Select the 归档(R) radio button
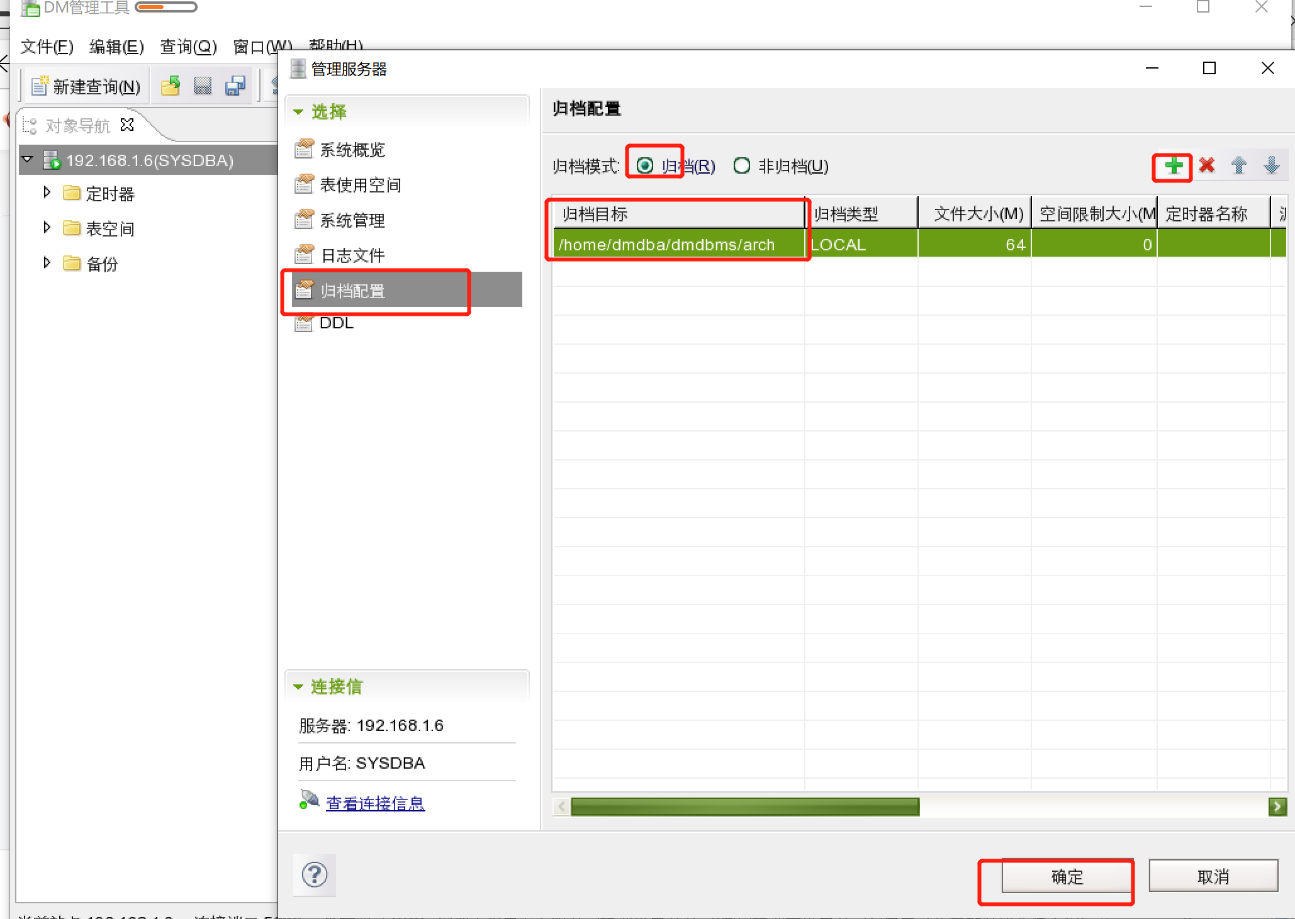Image resolution: width=1295 pixels, height=919 pixels. pos(645,166)
